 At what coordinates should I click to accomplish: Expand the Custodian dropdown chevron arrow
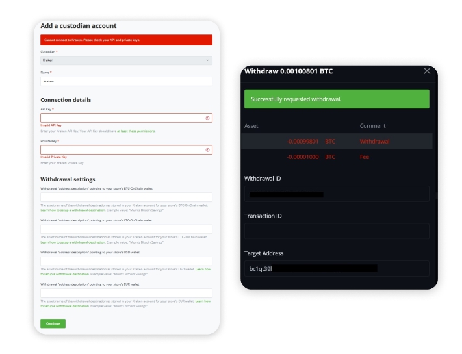pos(207,60)
